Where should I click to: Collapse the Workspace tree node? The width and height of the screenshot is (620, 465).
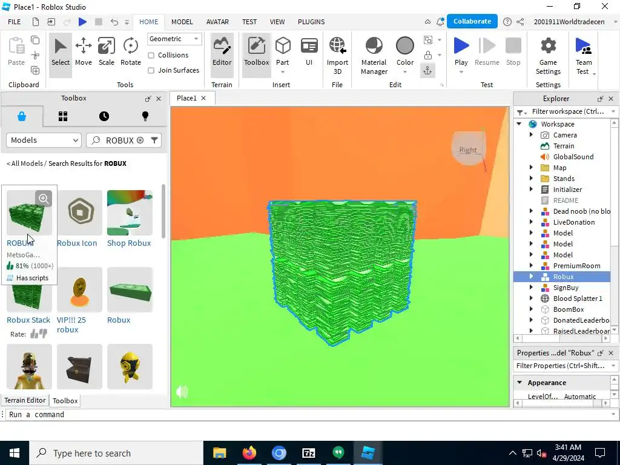coord(519,124)
